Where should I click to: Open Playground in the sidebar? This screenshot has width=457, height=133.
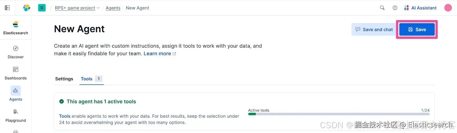(16, 116)
